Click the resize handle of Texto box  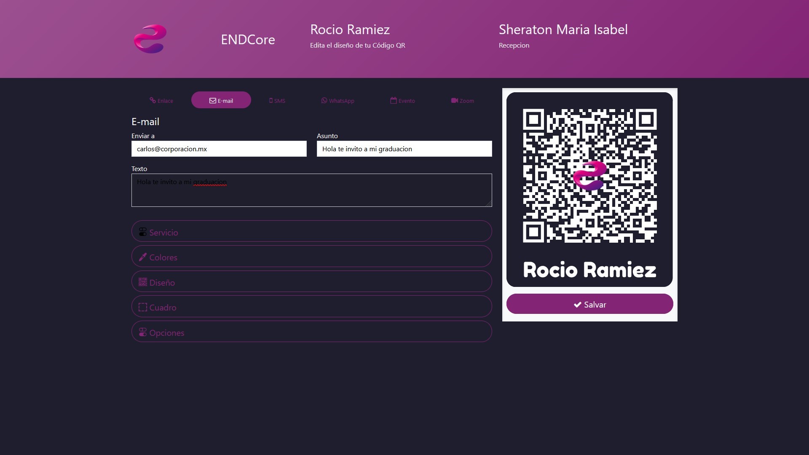coord(489,203)
